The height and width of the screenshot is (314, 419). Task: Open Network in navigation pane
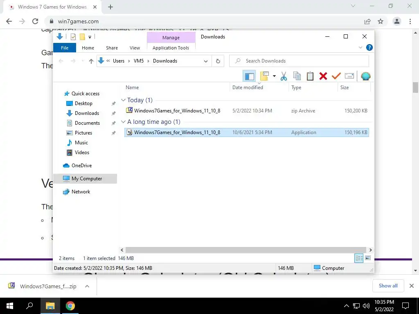coord(81,192)
